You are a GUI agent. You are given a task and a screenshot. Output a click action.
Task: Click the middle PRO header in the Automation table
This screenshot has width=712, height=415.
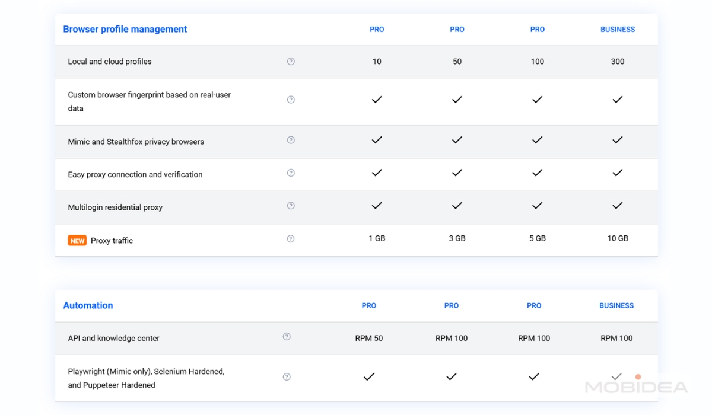pos(451,305)
